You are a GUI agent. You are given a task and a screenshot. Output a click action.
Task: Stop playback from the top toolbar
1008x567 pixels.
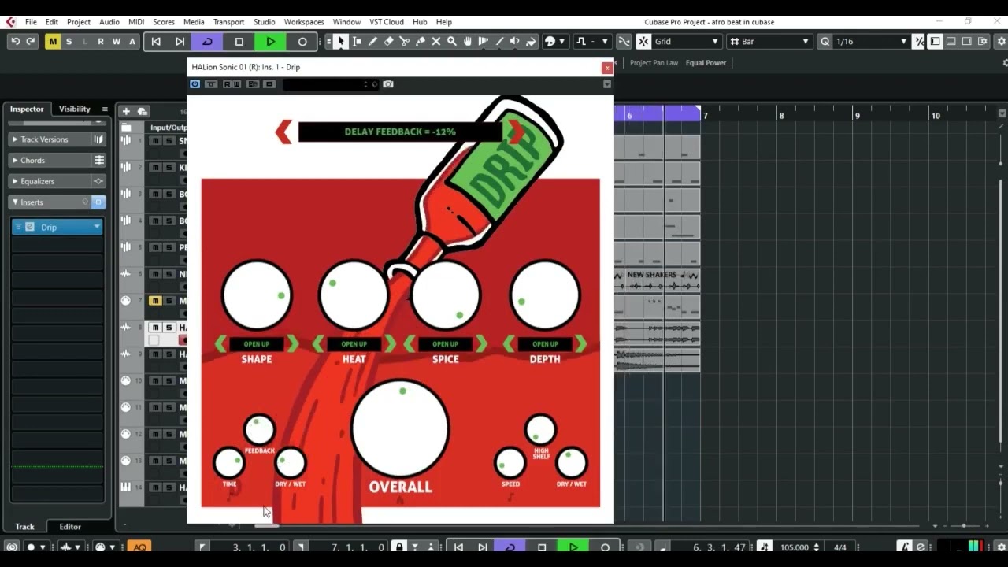[x=239, y=41]
